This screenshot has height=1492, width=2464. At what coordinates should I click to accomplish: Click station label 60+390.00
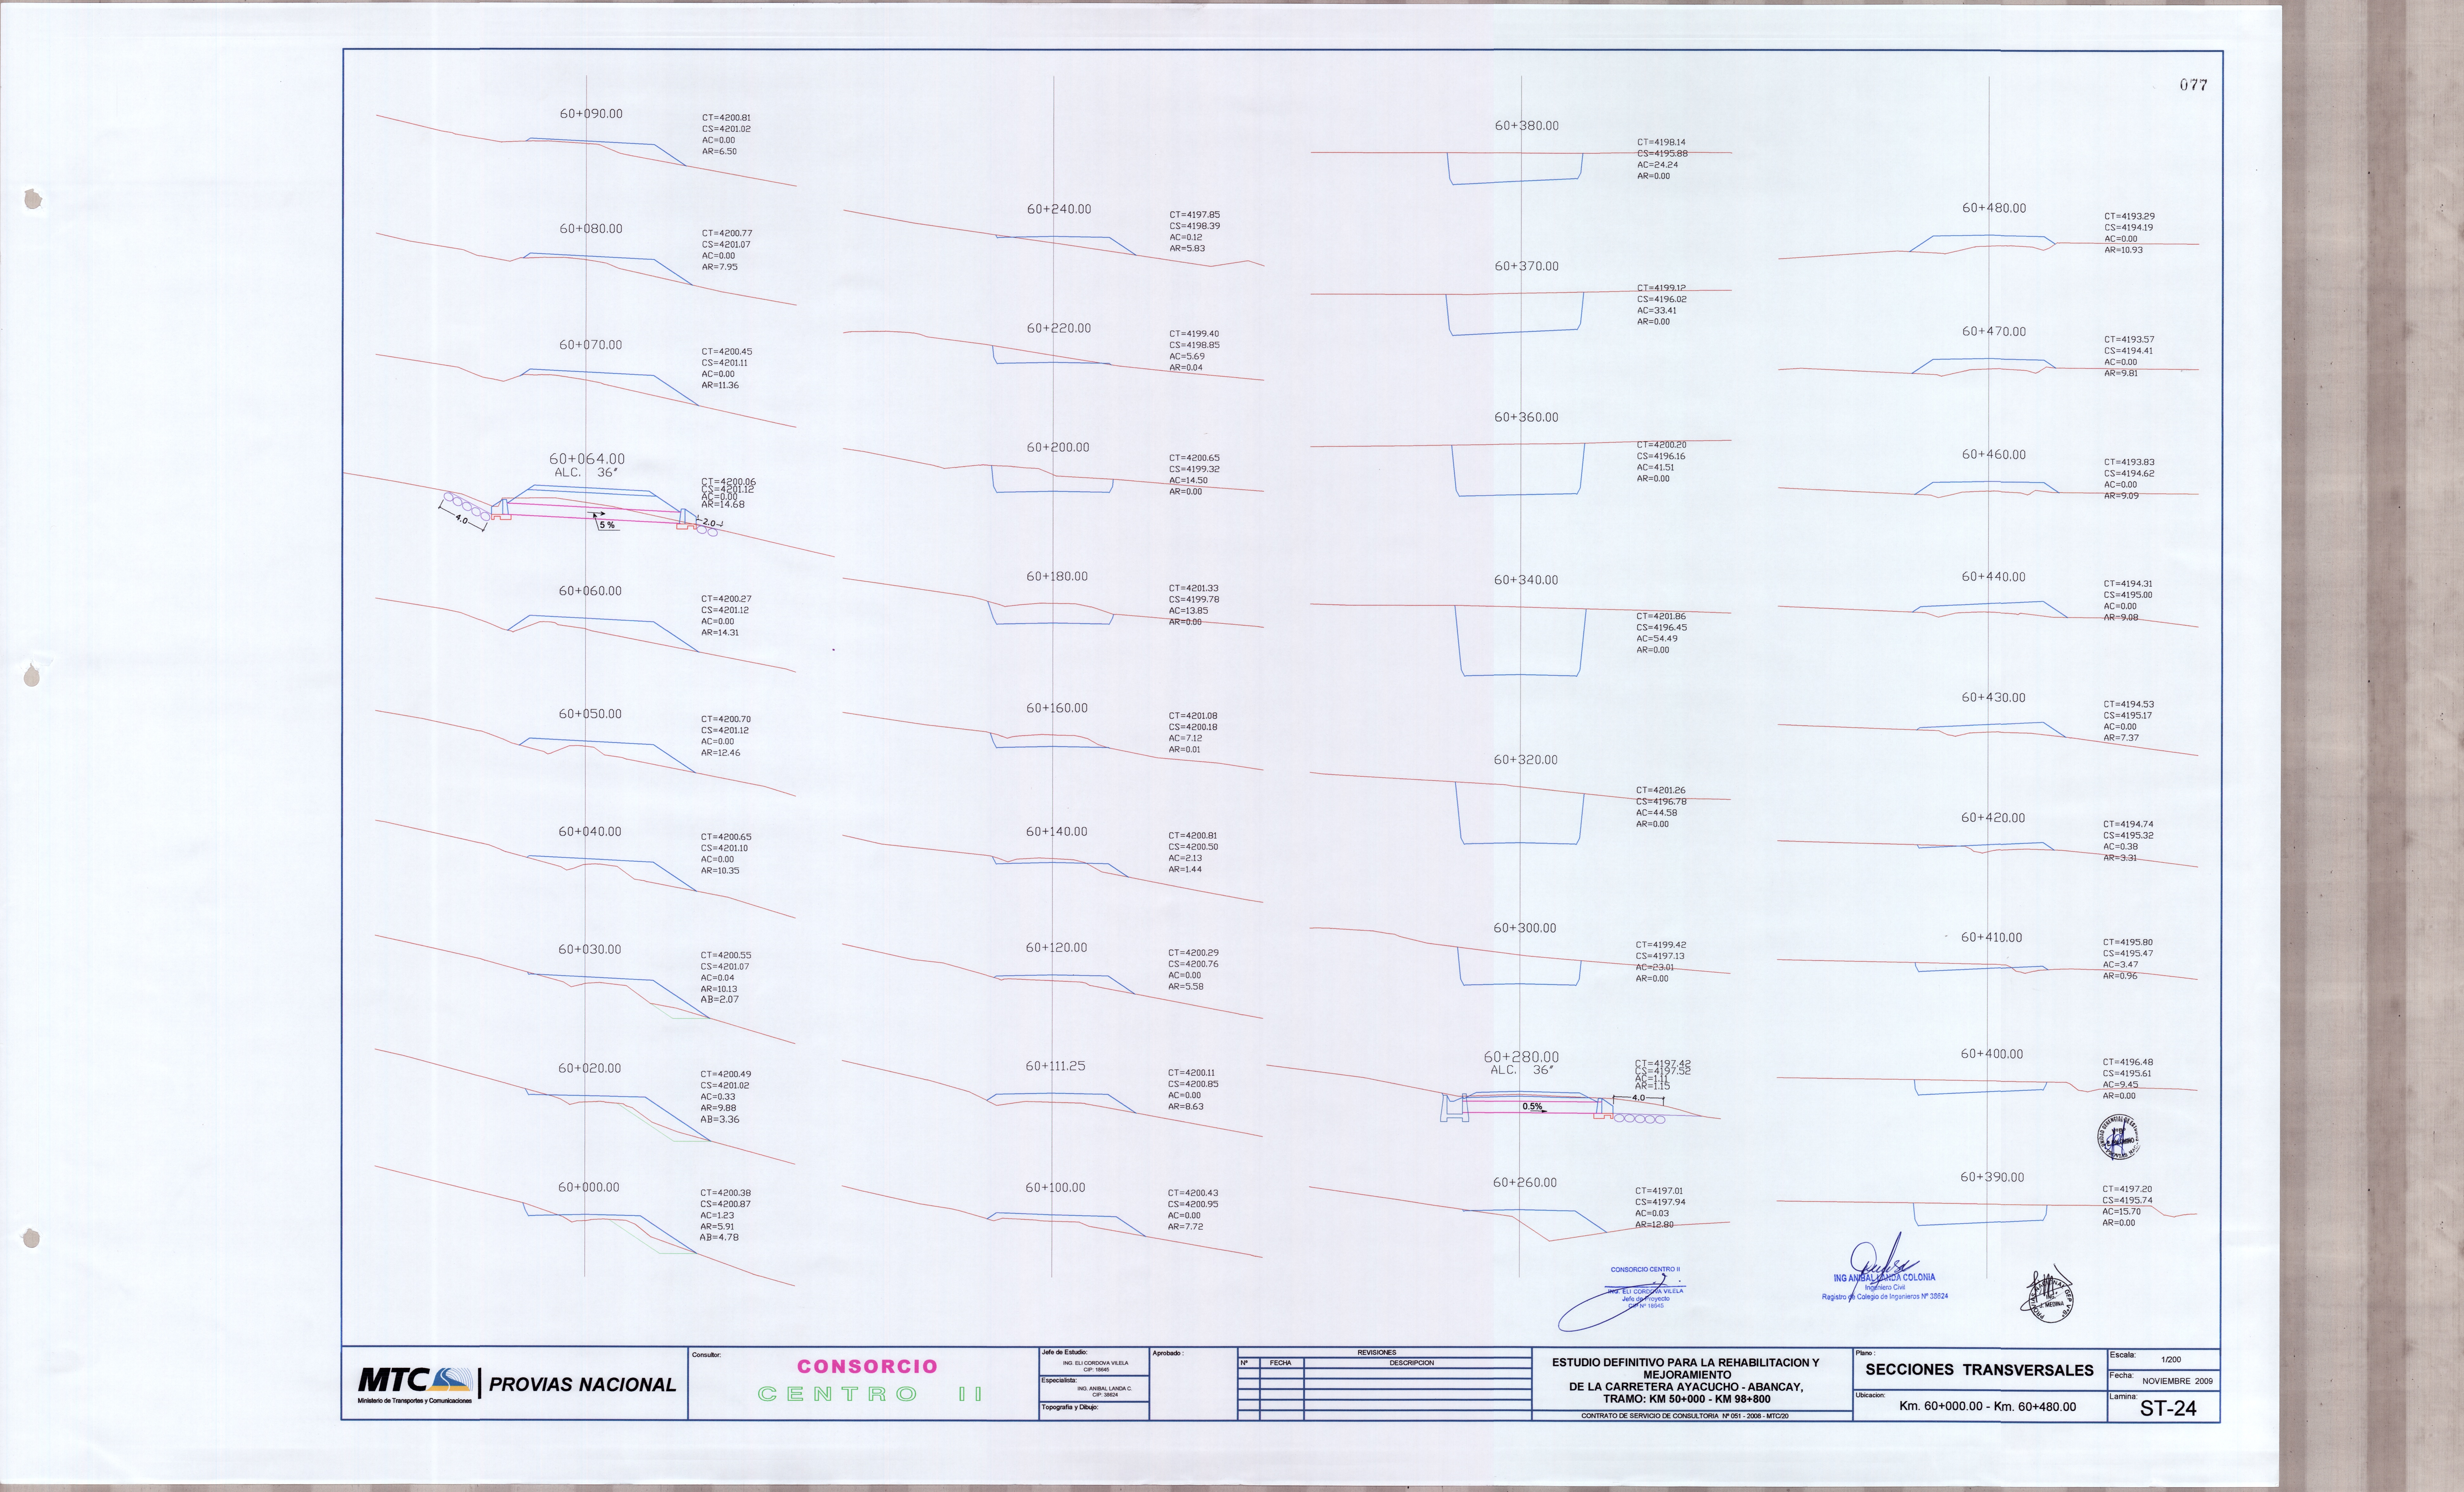pyautogui.click(x=1992, y=1177)
